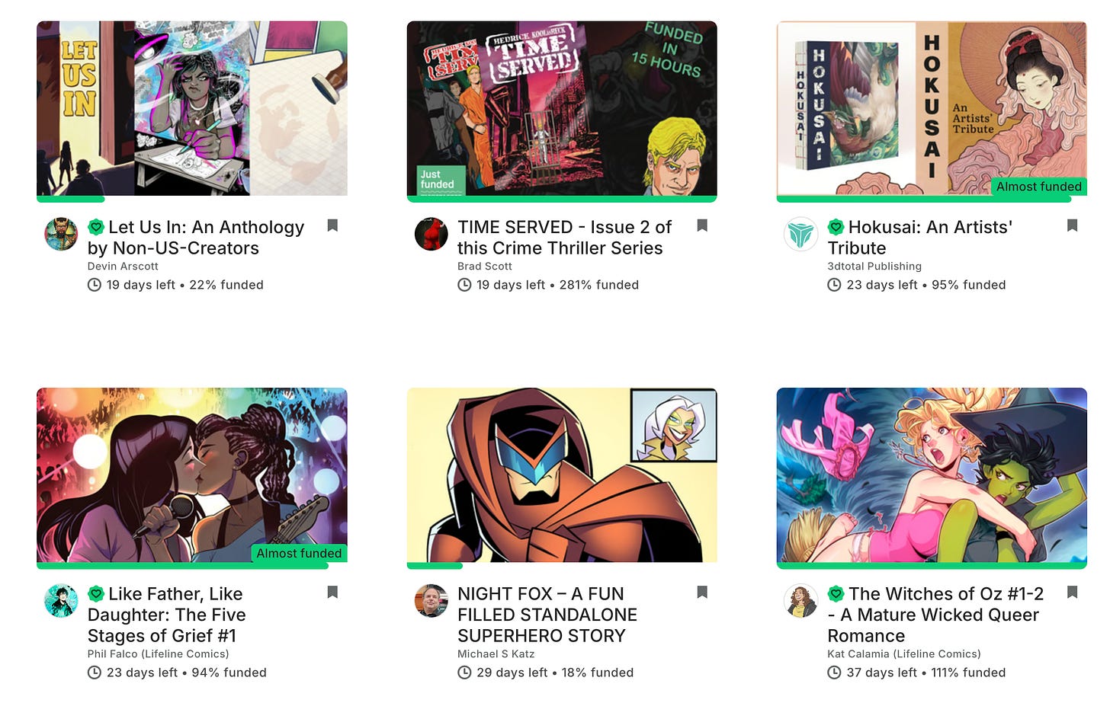Bookmark The Witches of Oz project
This screenshot has width=1110, height=703.
pyautogui.click(x=1072, y=592)
